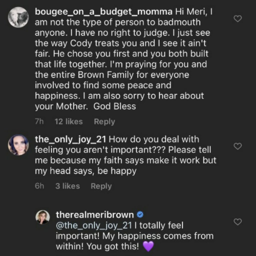Show who gave the 3 likes

pyautogui.click(x=67, y=186)
